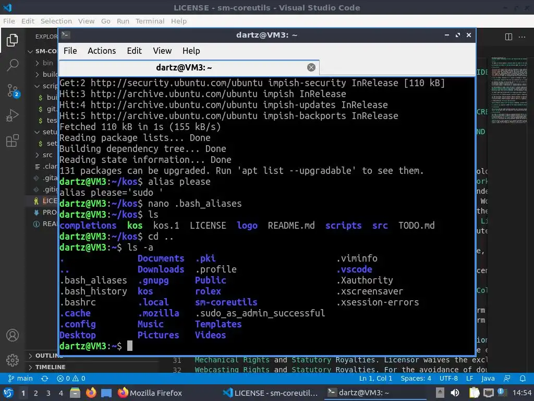
Task: Change language mode via Java status item
Action: [x=488, y=379]
